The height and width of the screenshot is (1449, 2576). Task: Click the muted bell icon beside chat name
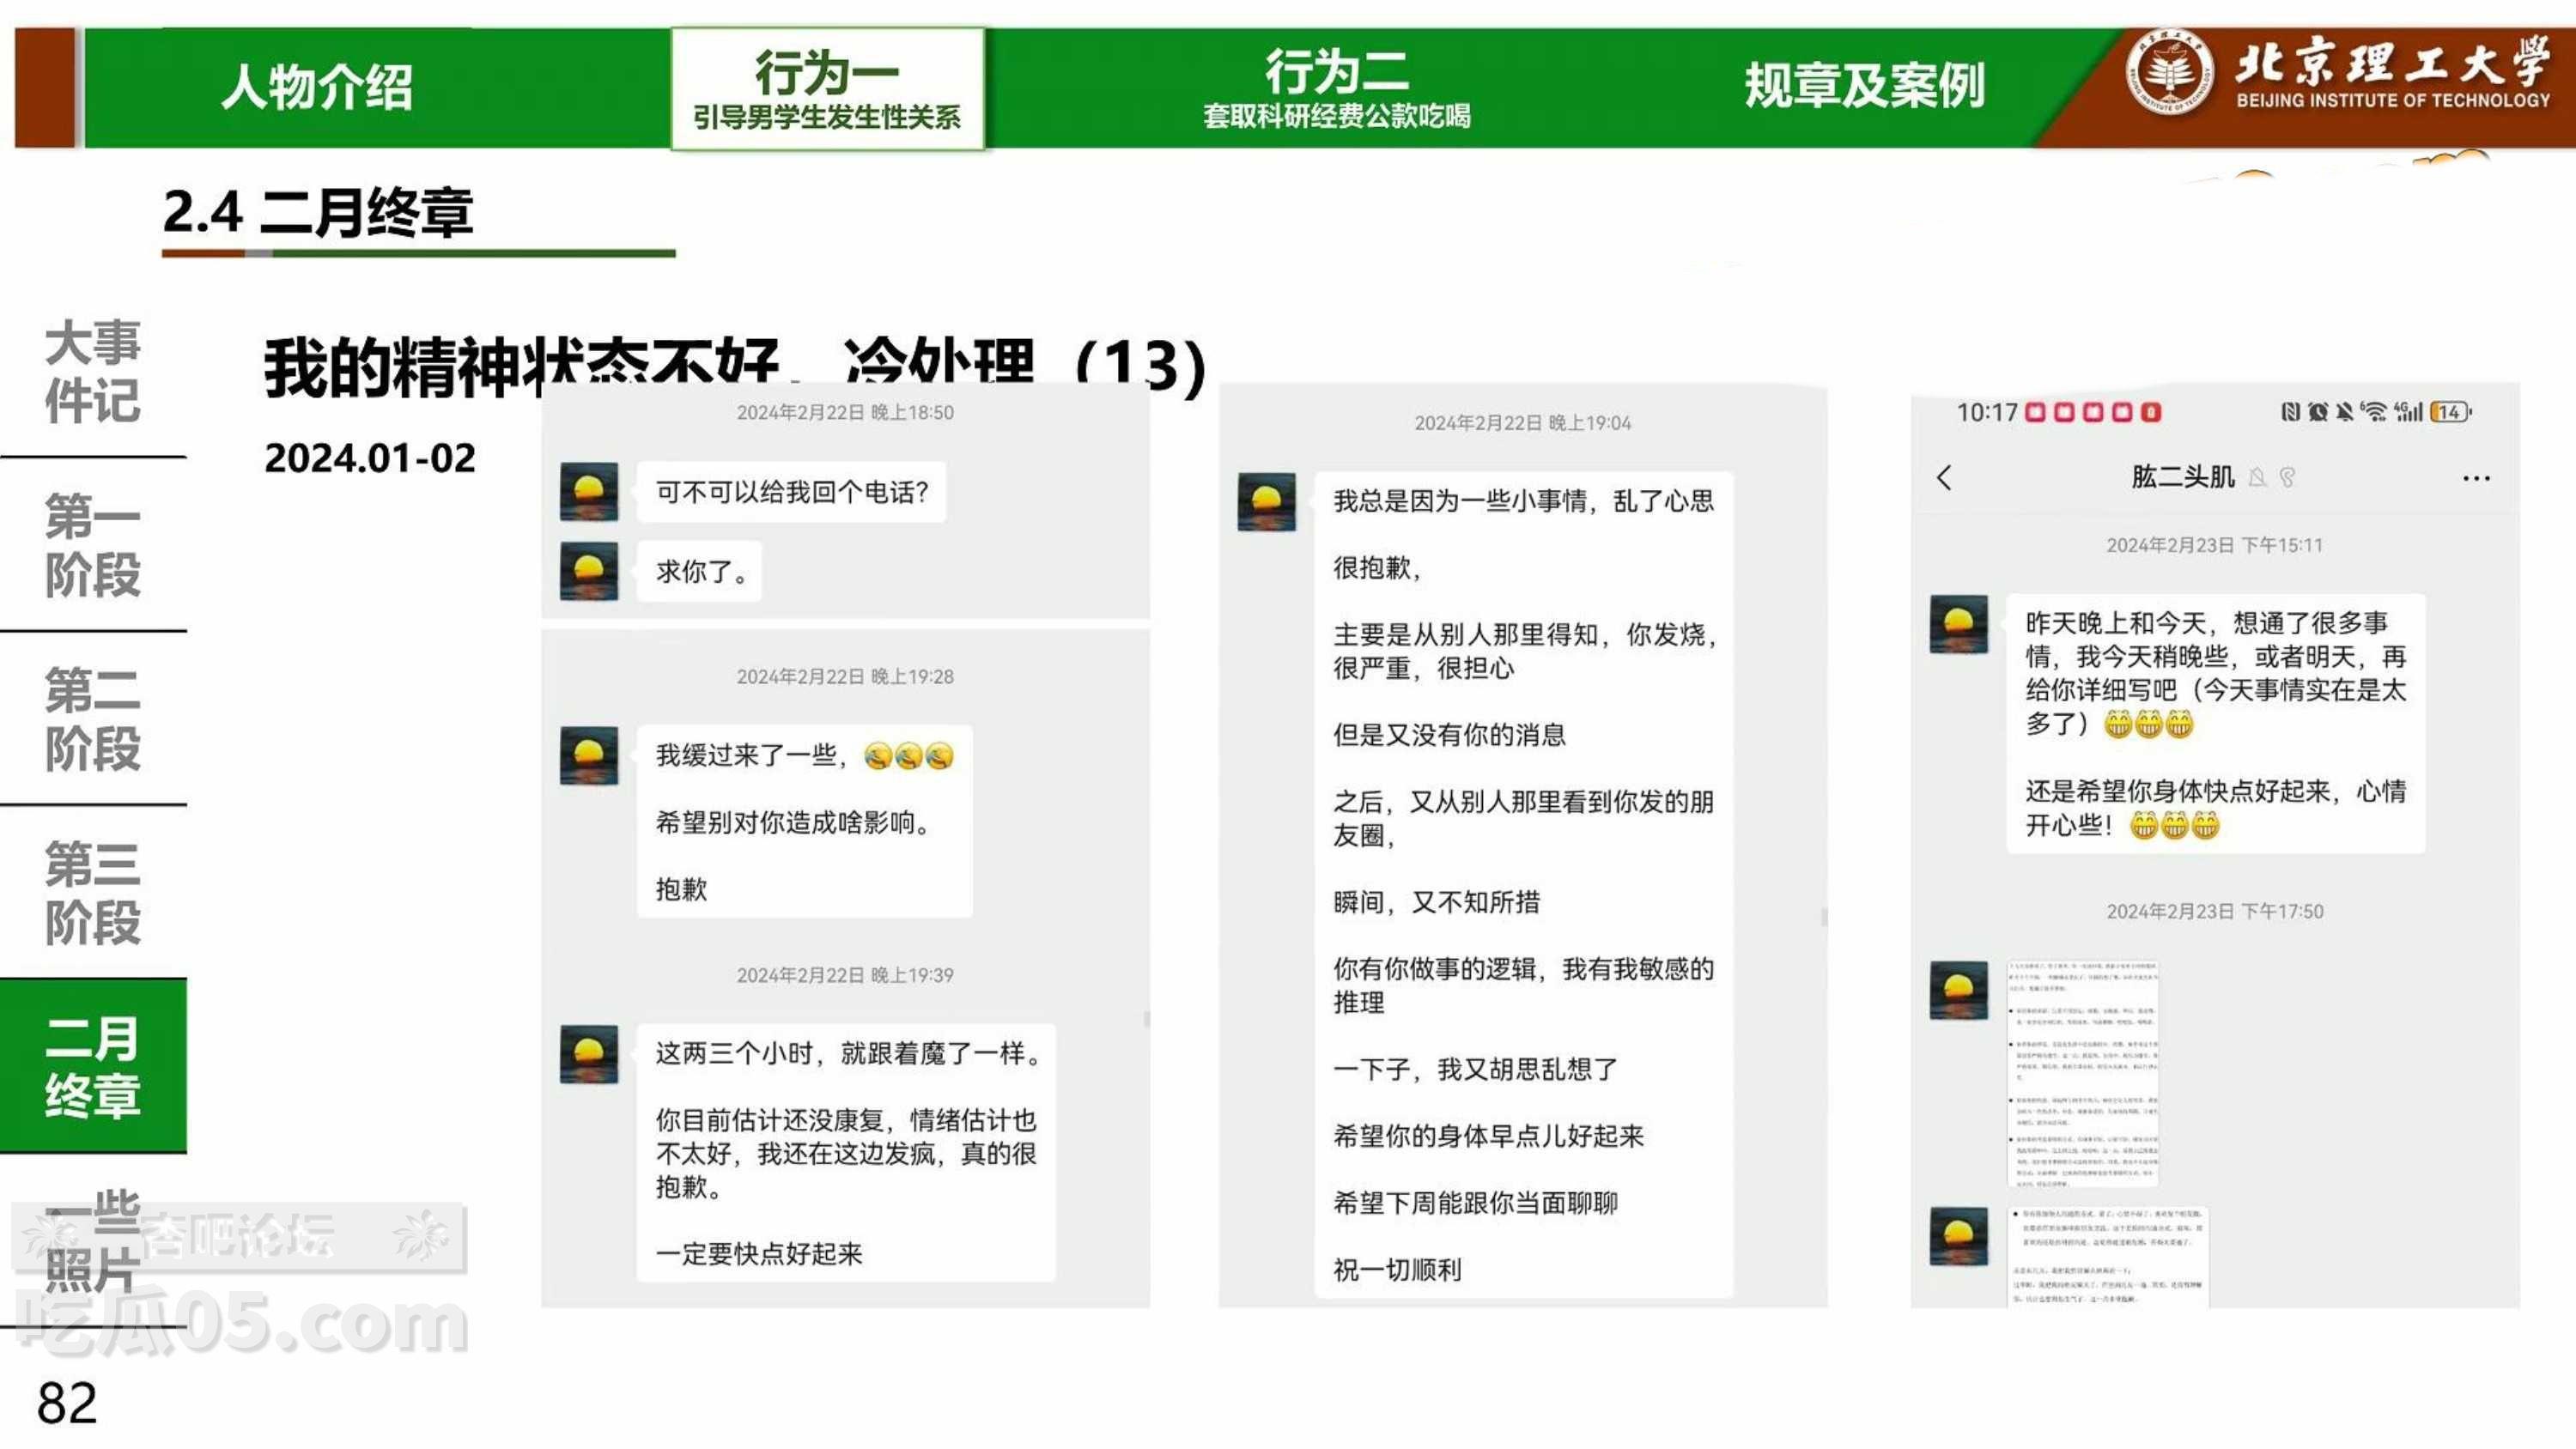(2257, 478)
